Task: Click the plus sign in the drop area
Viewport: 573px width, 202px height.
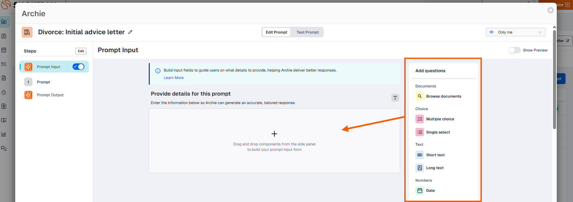Action: point(274,134)
